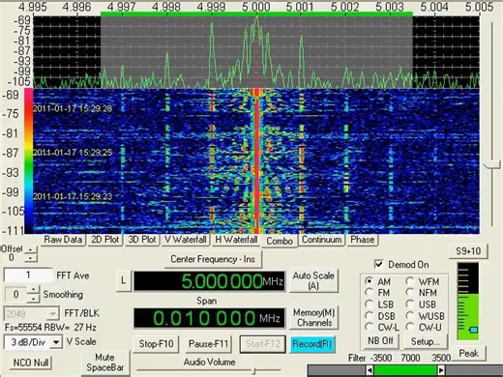Click the squelch level marker on signal meter
Screen dimensions: 503x377
tap(473, 330)
